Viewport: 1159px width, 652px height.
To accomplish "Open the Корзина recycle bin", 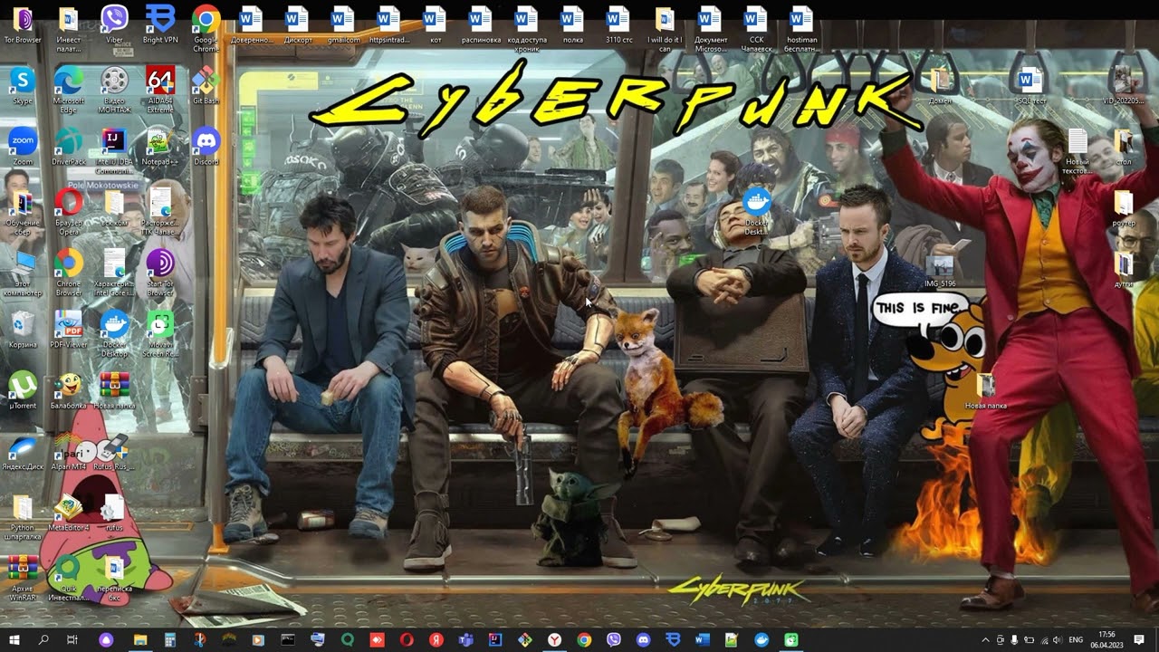I will [23, 331].
